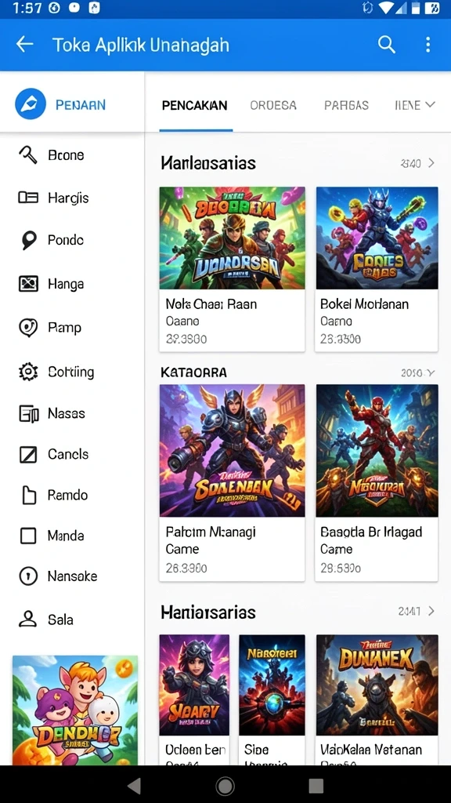The width and height of the screenshot is (451, 803).
Task: Click the Sala person icon
Action: click(x=27, y=620)
